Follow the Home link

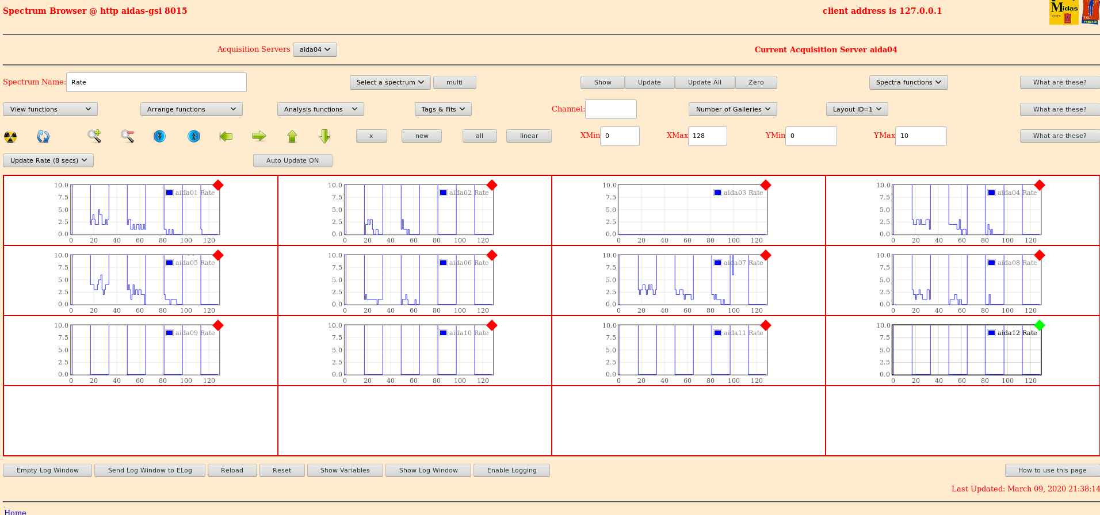[15, 512]
